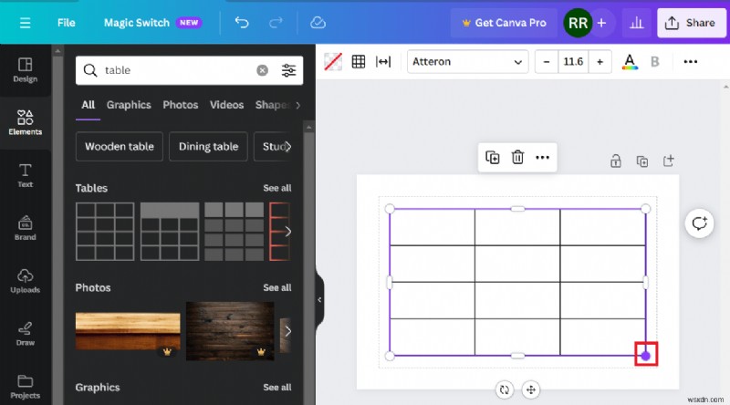
Task: Collapse the side panel with arrow tab
Action: pos(319,300)
